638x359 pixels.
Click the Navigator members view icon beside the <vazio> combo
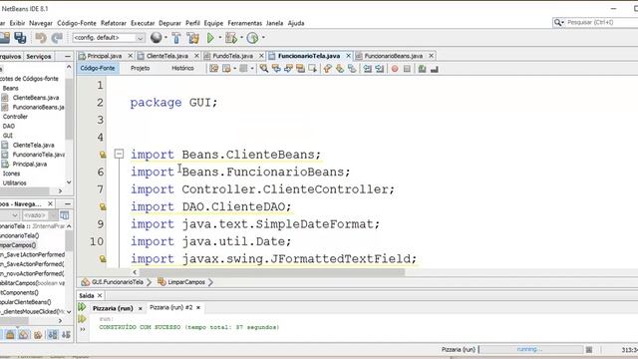[x=64, y=215]
